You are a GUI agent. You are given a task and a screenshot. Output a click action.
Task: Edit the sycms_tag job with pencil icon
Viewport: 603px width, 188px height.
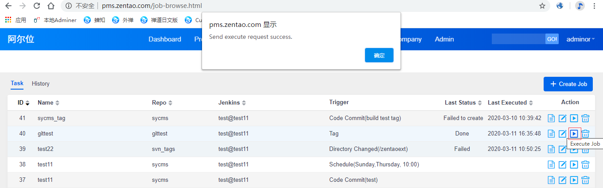(x=563, y=118)
